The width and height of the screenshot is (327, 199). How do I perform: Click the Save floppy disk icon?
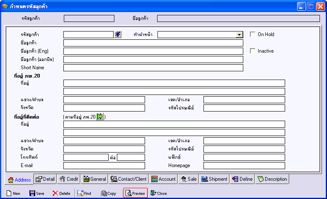[x=32, y=193]
